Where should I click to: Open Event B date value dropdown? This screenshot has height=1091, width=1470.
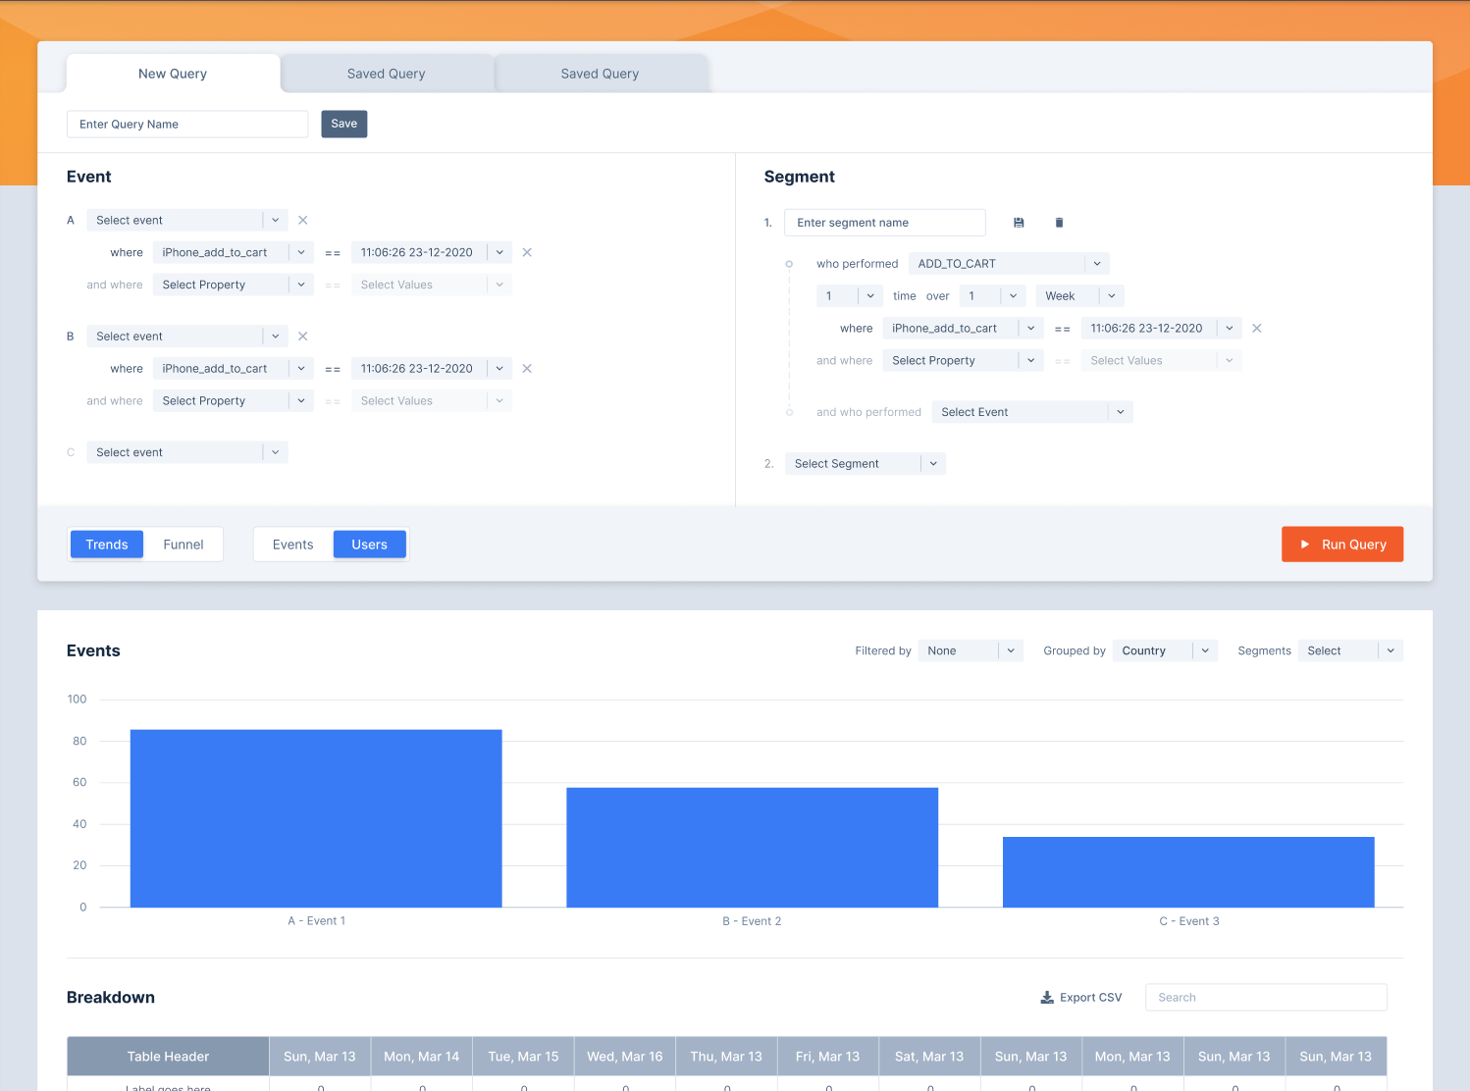click(432, 369)
